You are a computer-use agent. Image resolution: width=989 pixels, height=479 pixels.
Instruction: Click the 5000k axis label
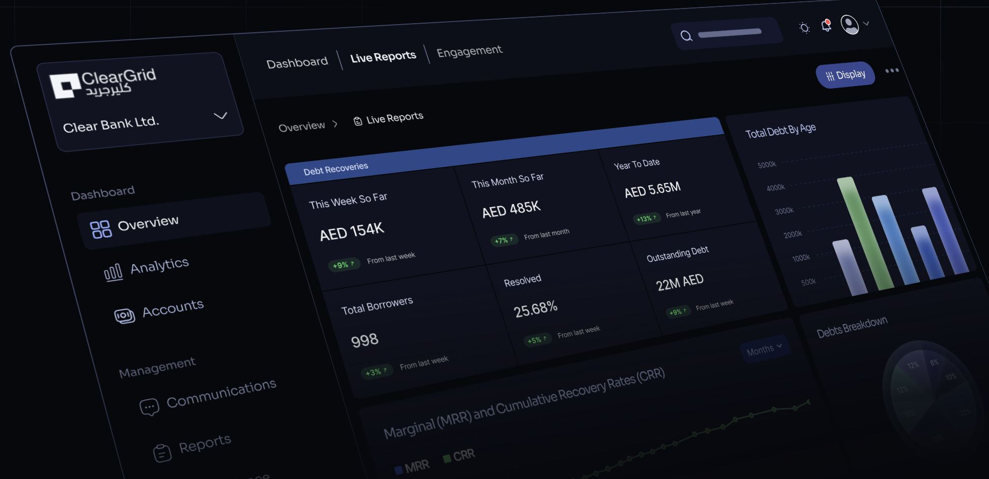pos(767,165)
